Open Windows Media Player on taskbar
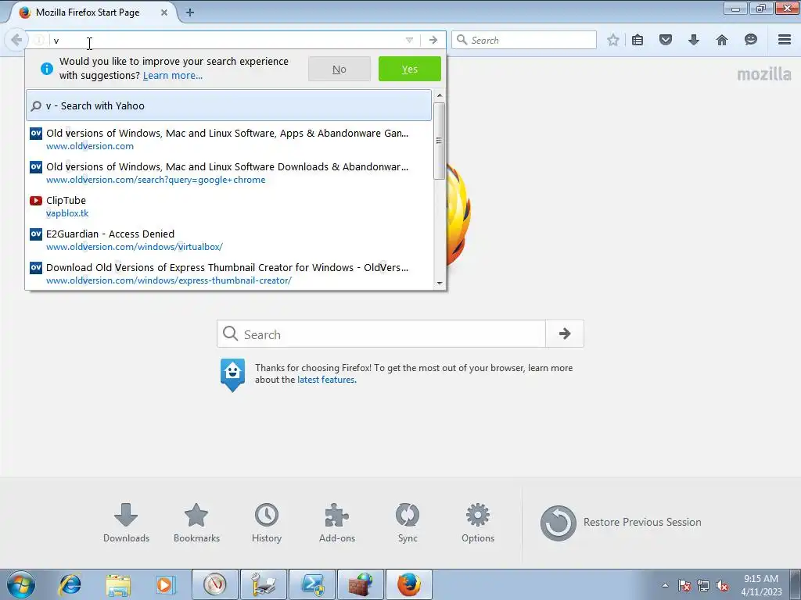The width and height of the screenshot is (801, 600). click(x=166, y=584)
